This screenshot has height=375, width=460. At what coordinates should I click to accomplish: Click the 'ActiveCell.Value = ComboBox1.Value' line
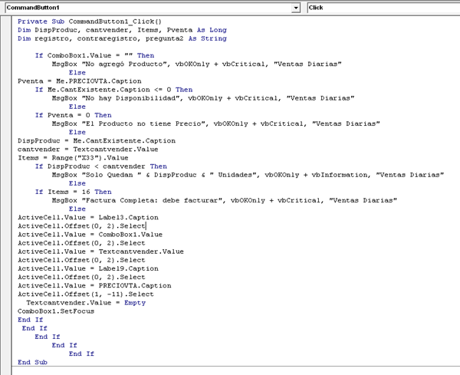[x=90, y=234]
